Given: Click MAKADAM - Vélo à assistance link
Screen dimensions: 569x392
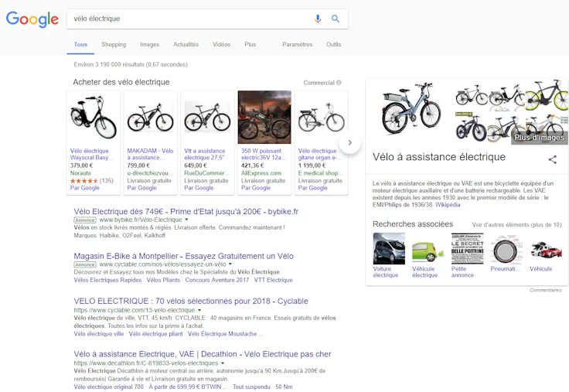Looking at the screenshot, I should 150,155.
